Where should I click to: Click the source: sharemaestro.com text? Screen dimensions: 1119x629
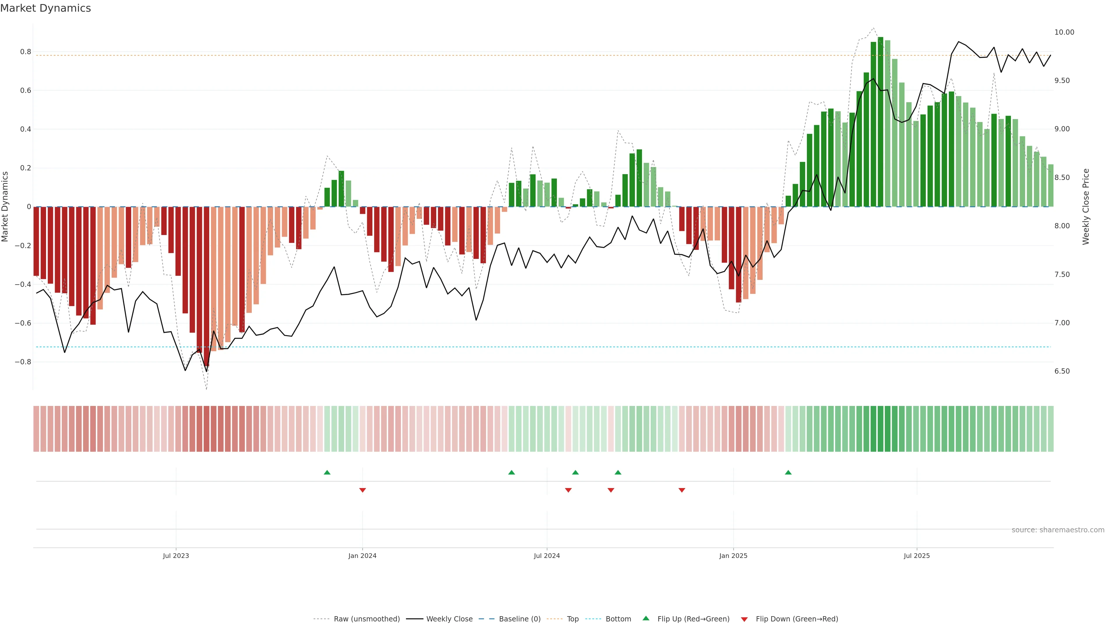tap(1058, 530)
